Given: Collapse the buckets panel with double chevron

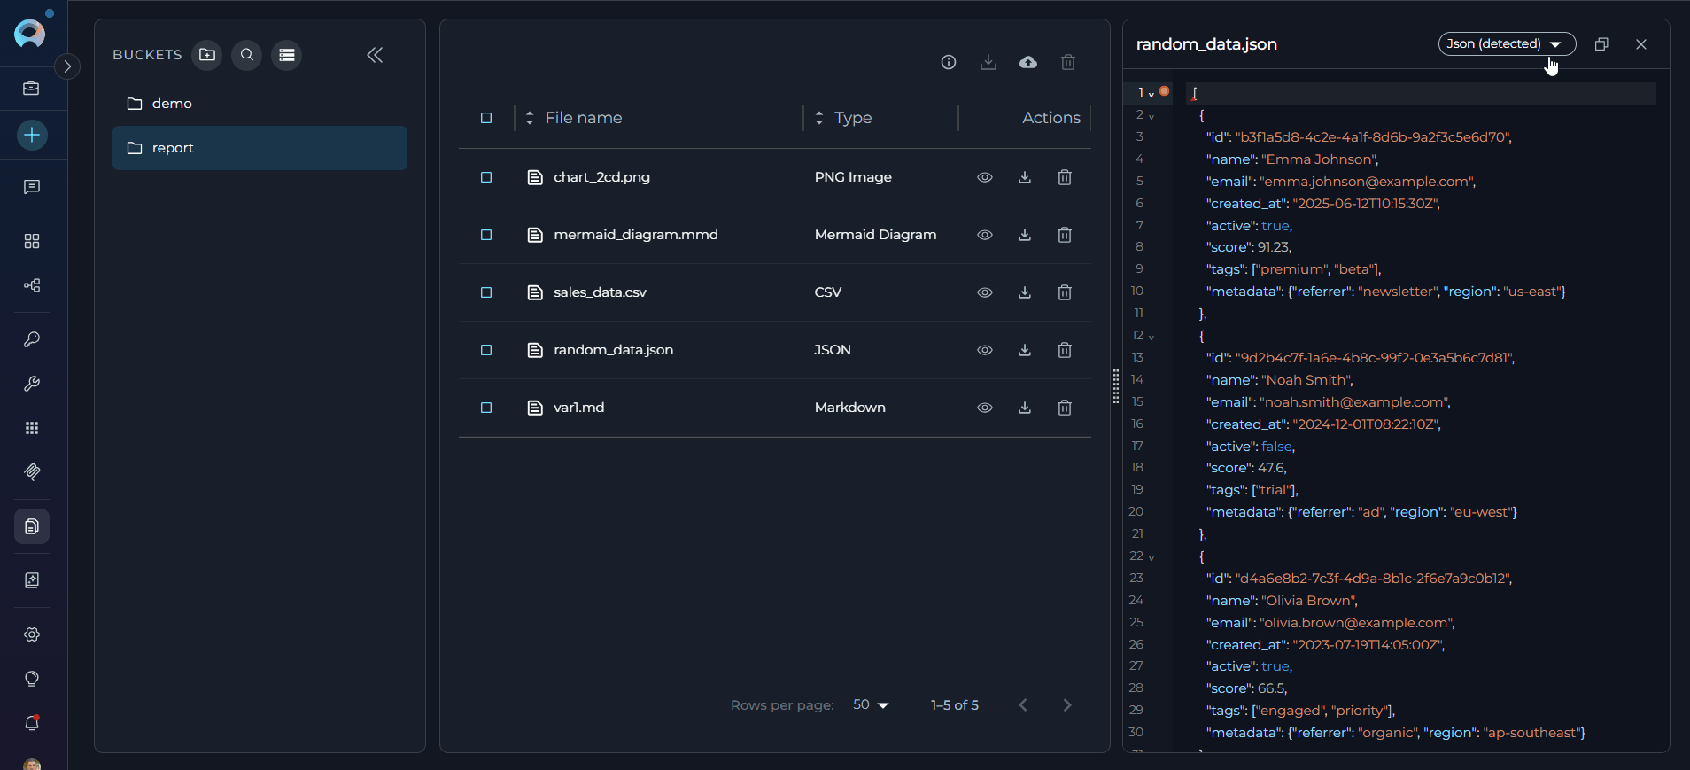Looking at the screenshot, I should [x=375, y=55].
